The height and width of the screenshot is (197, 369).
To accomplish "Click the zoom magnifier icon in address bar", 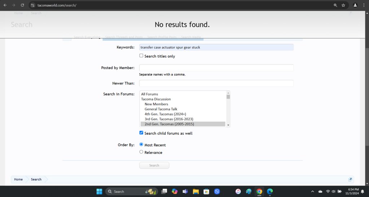I will point(335,5).
